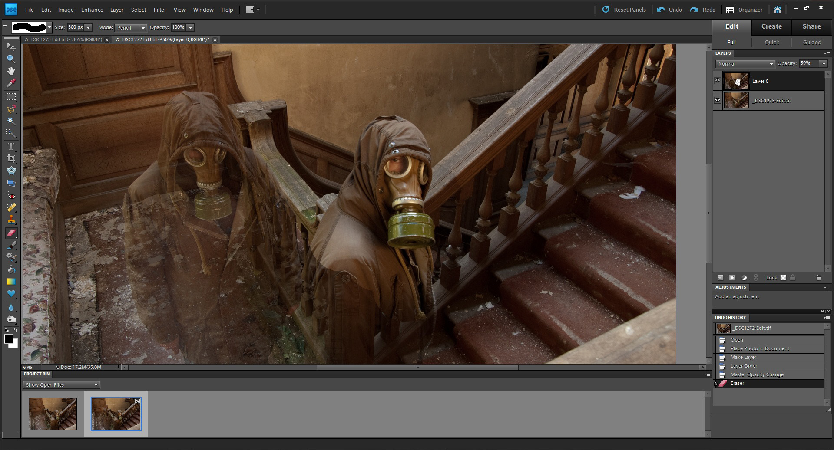Image resolution: width=834 pixels, height=450 pixels.
Task: Select the first thumbnail in Project Bin
Action: [x=53, y=414]
